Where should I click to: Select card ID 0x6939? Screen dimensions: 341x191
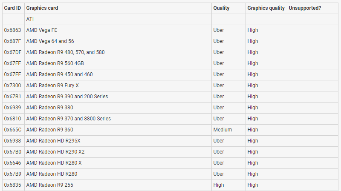point(13,108)
